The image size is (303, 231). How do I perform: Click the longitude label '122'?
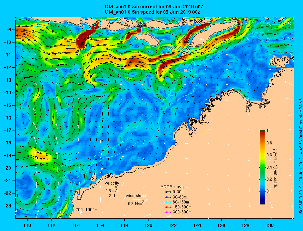[173, 225]
